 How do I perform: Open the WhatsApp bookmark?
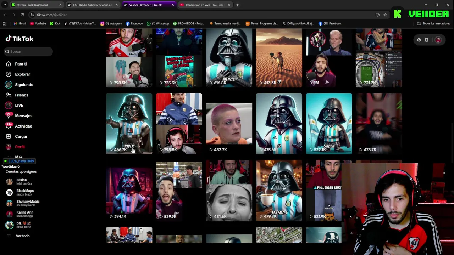(x=158, y=24)
